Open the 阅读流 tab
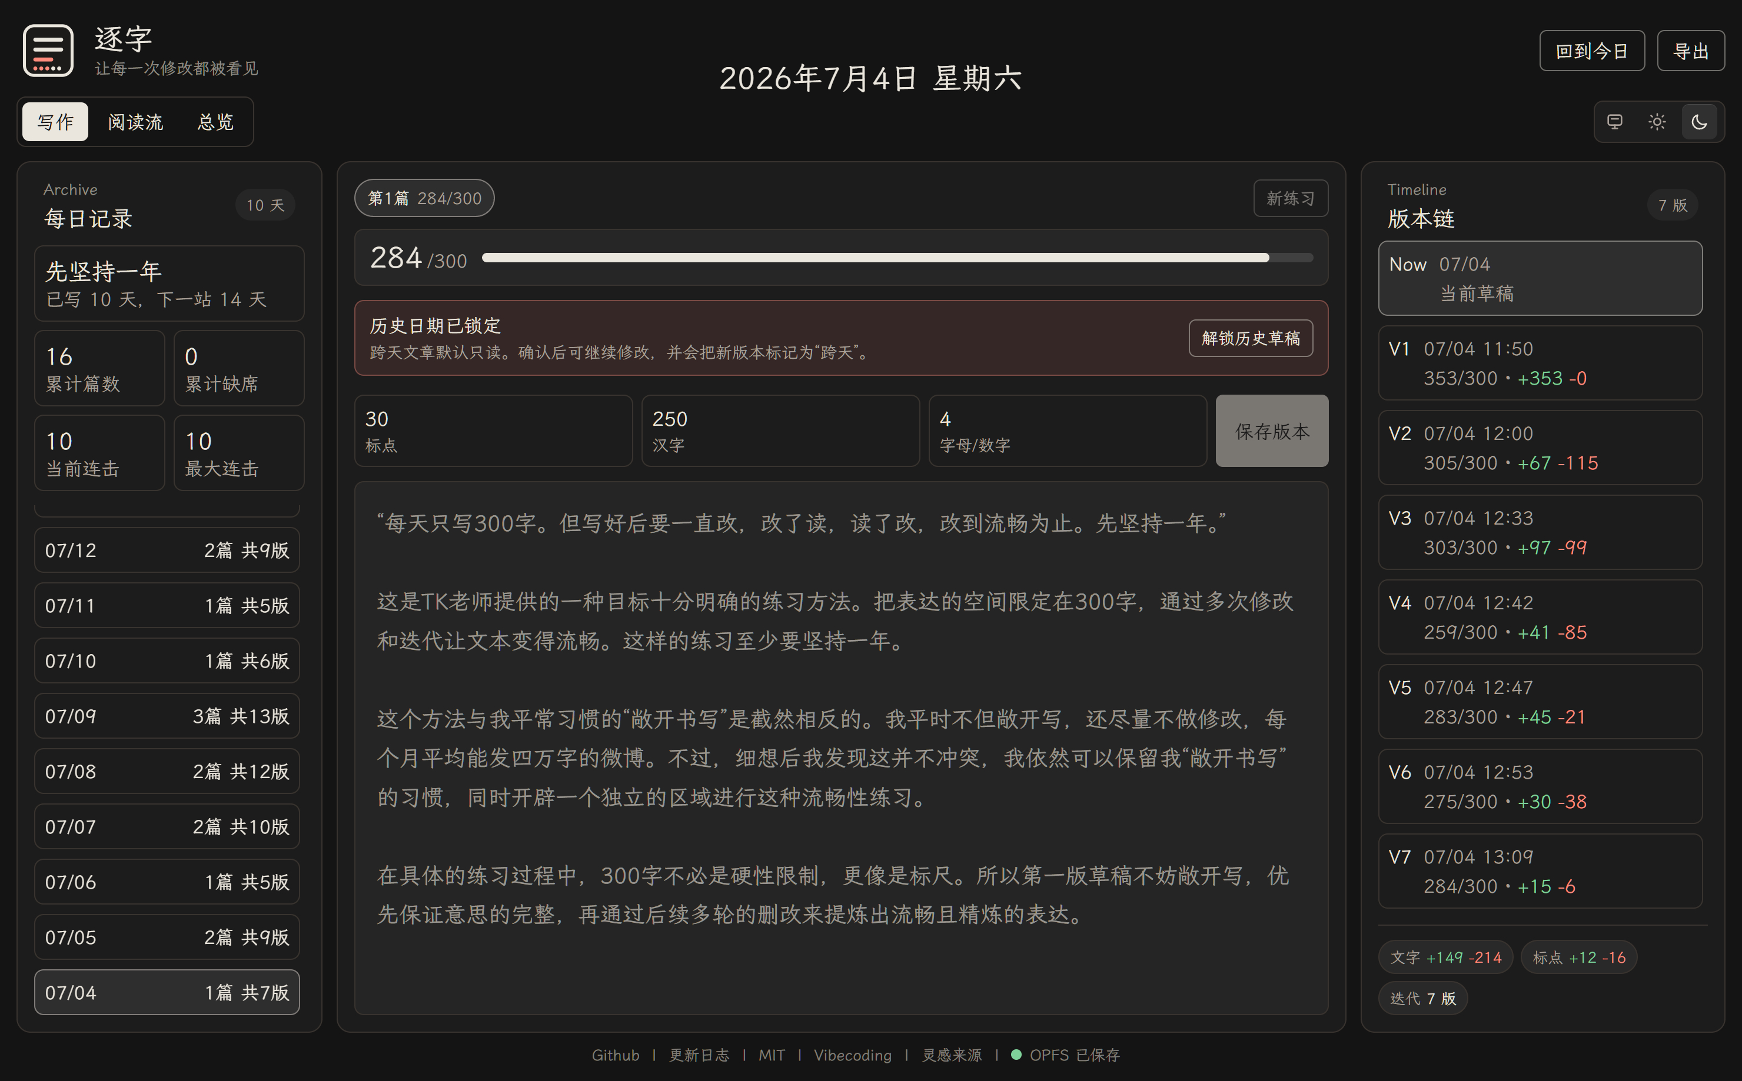 (135, 122)
